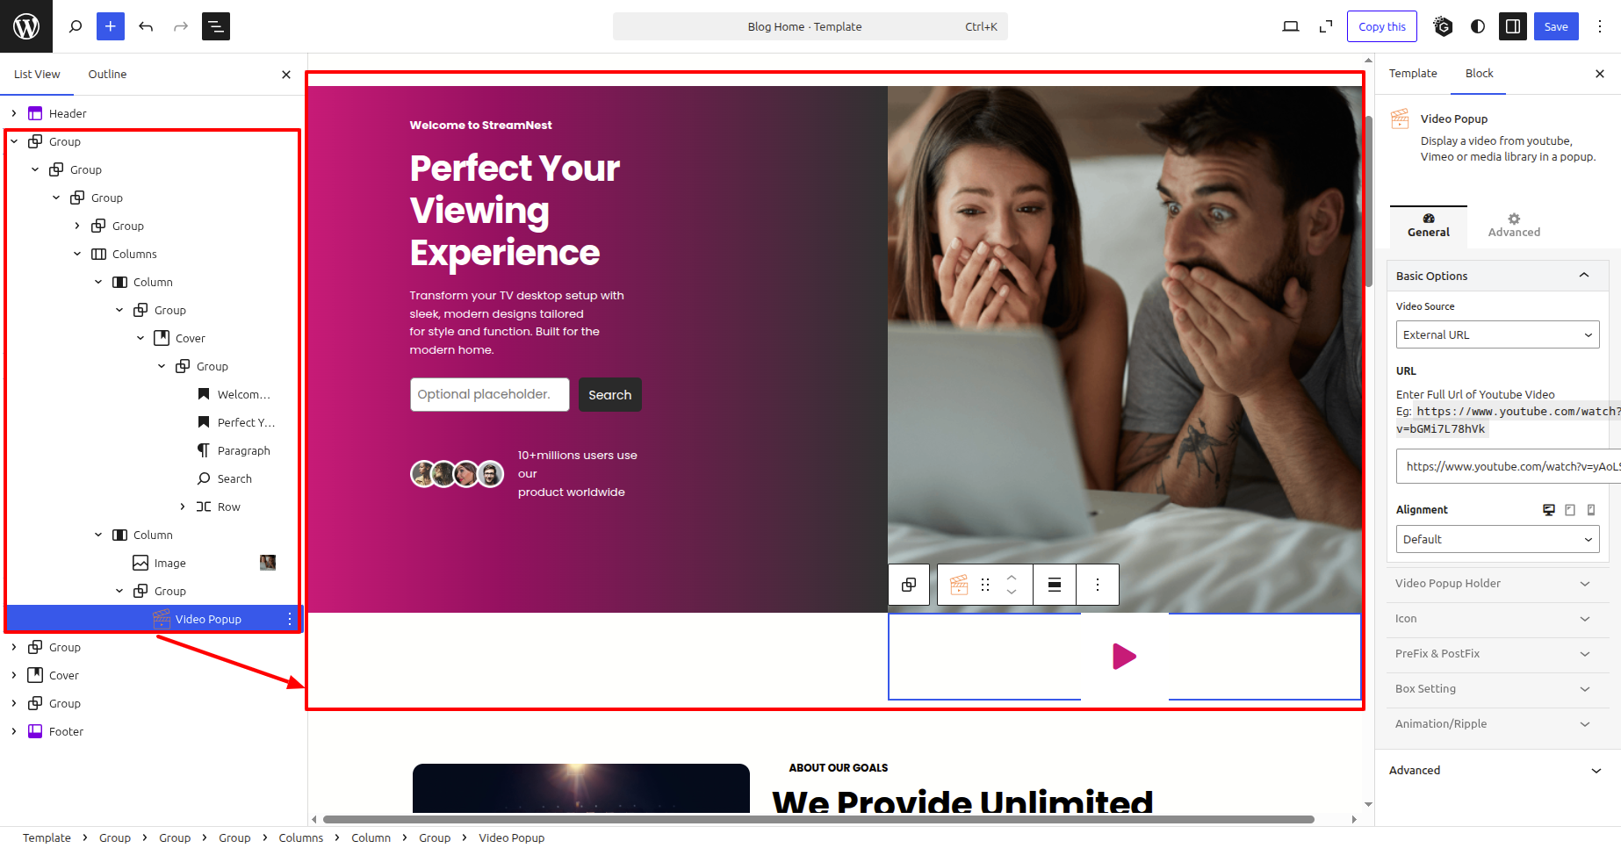Open the Video Source dropdown
Viewport: 1621px width, 848px height.
click(1498, 334)
